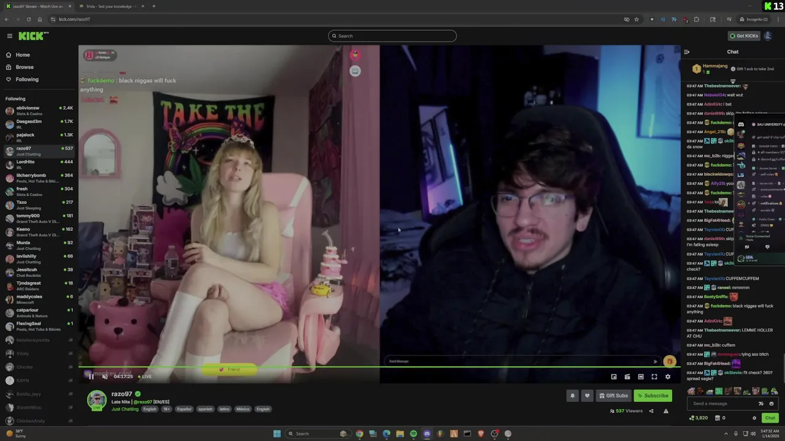The height and width of the screenshot is (441, 785).
Task: Switch to the Trivia browser tab
Action: (112, 6)
